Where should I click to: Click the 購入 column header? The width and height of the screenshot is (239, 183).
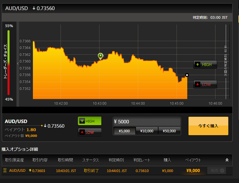point(167,160)
